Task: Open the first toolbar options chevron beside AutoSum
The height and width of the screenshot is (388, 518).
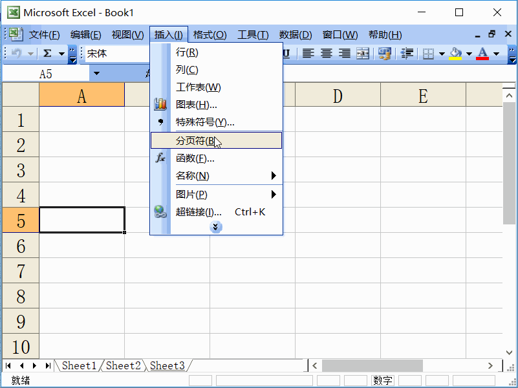Action: 72,54
